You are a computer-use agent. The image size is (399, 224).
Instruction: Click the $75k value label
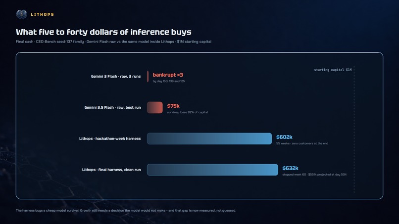[x=173, y=106]
